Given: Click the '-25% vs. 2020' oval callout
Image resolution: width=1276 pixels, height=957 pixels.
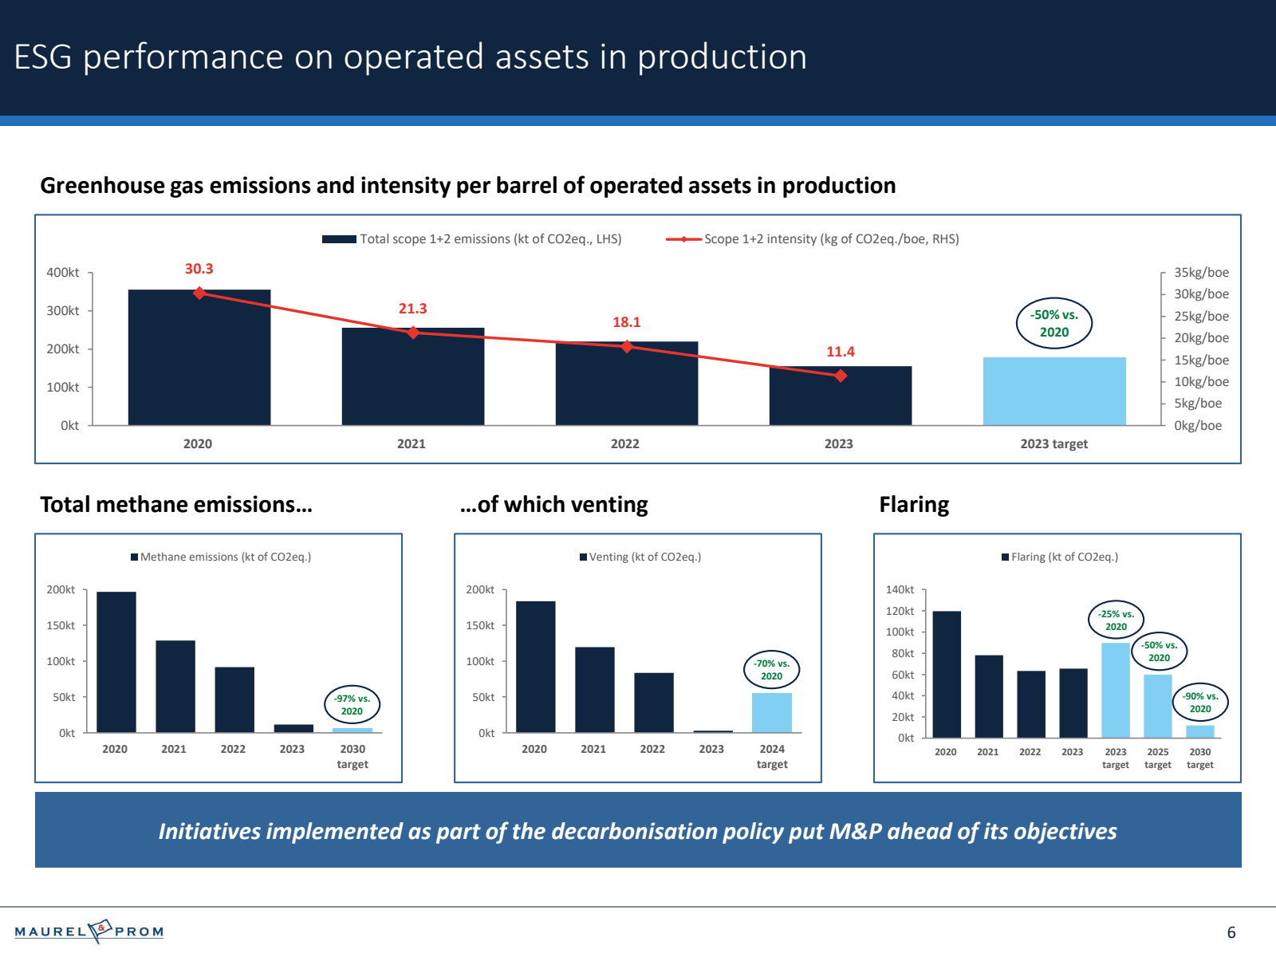Looking at the screenshot, I should click(1116, 620).
